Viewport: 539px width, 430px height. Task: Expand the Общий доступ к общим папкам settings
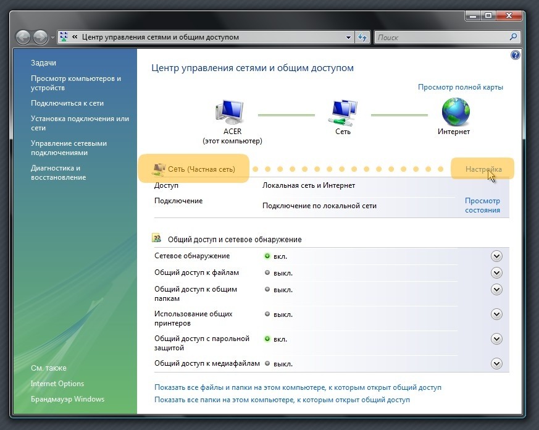click(x=496, y=290)
